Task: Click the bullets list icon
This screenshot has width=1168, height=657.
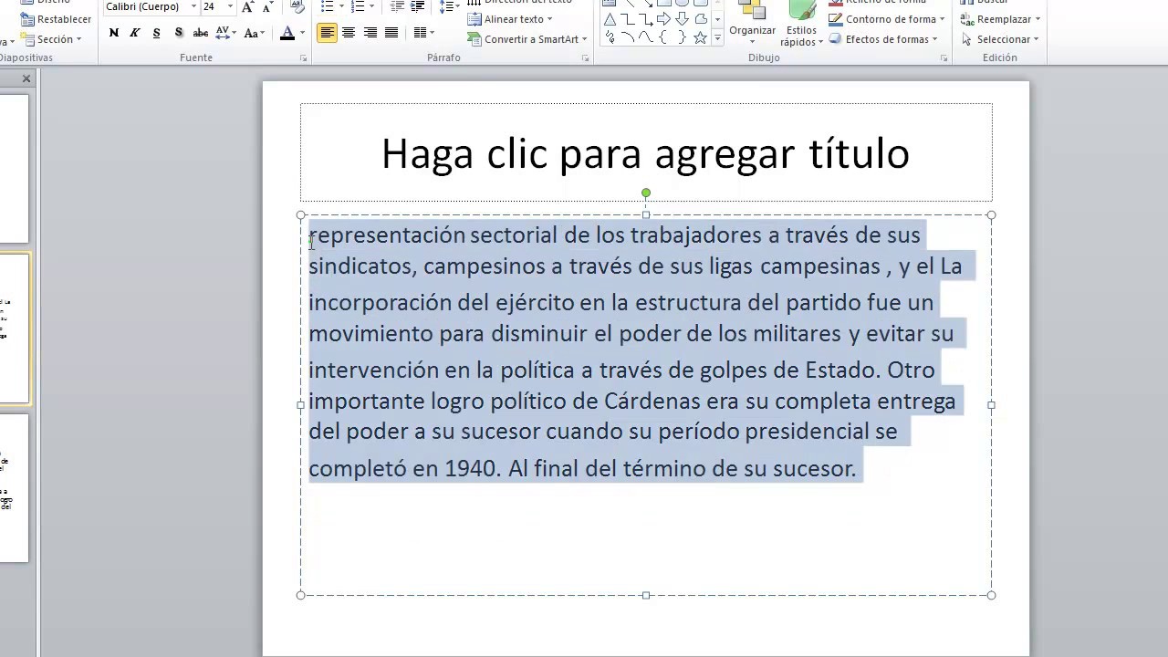Action: [328, 6]
